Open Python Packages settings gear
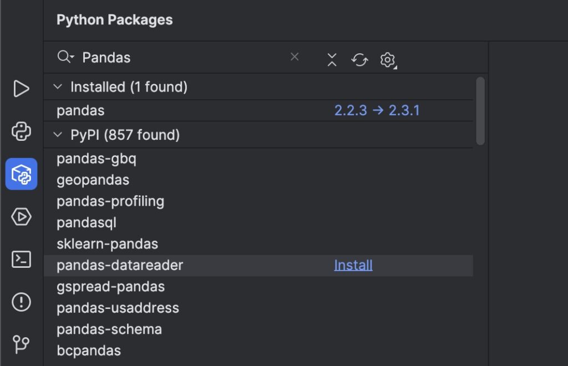The image size is (568, 366). 388,60
